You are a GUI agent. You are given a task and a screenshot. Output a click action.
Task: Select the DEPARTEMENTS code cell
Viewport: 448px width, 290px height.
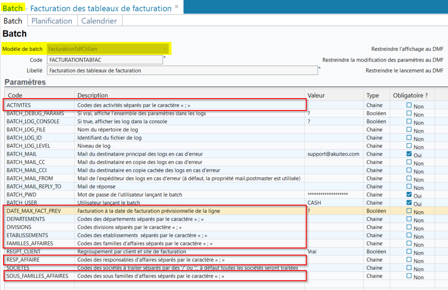[x=39, y=219]
